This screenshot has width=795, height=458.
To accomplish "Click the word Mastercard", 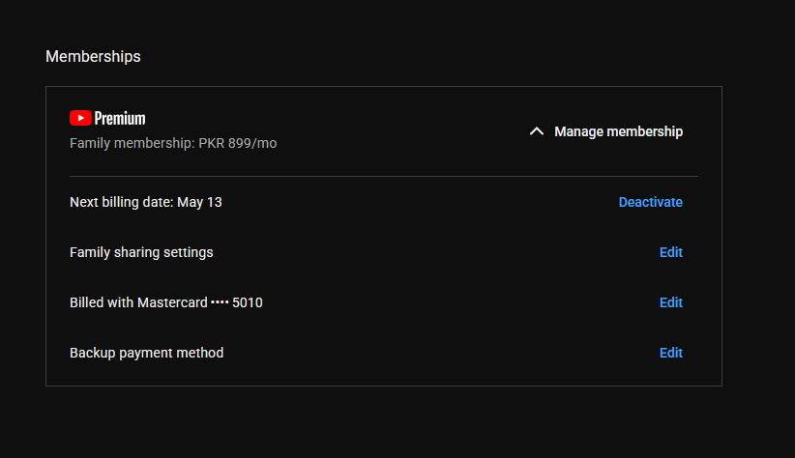I will [171, 302].
